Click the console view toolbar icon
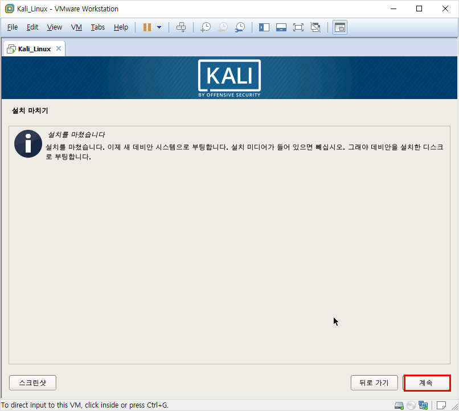The height and width of the screenshot is (411, 459). [340, 27]
